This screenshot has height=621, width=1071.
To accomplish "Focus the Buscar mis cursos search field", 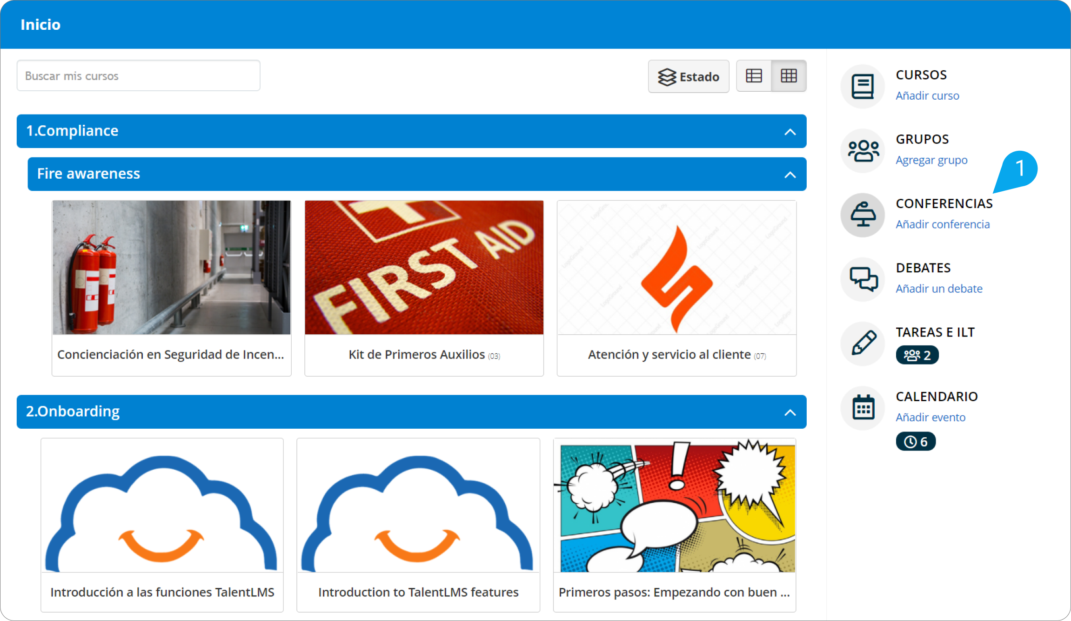I will click(x=139, y=76).
